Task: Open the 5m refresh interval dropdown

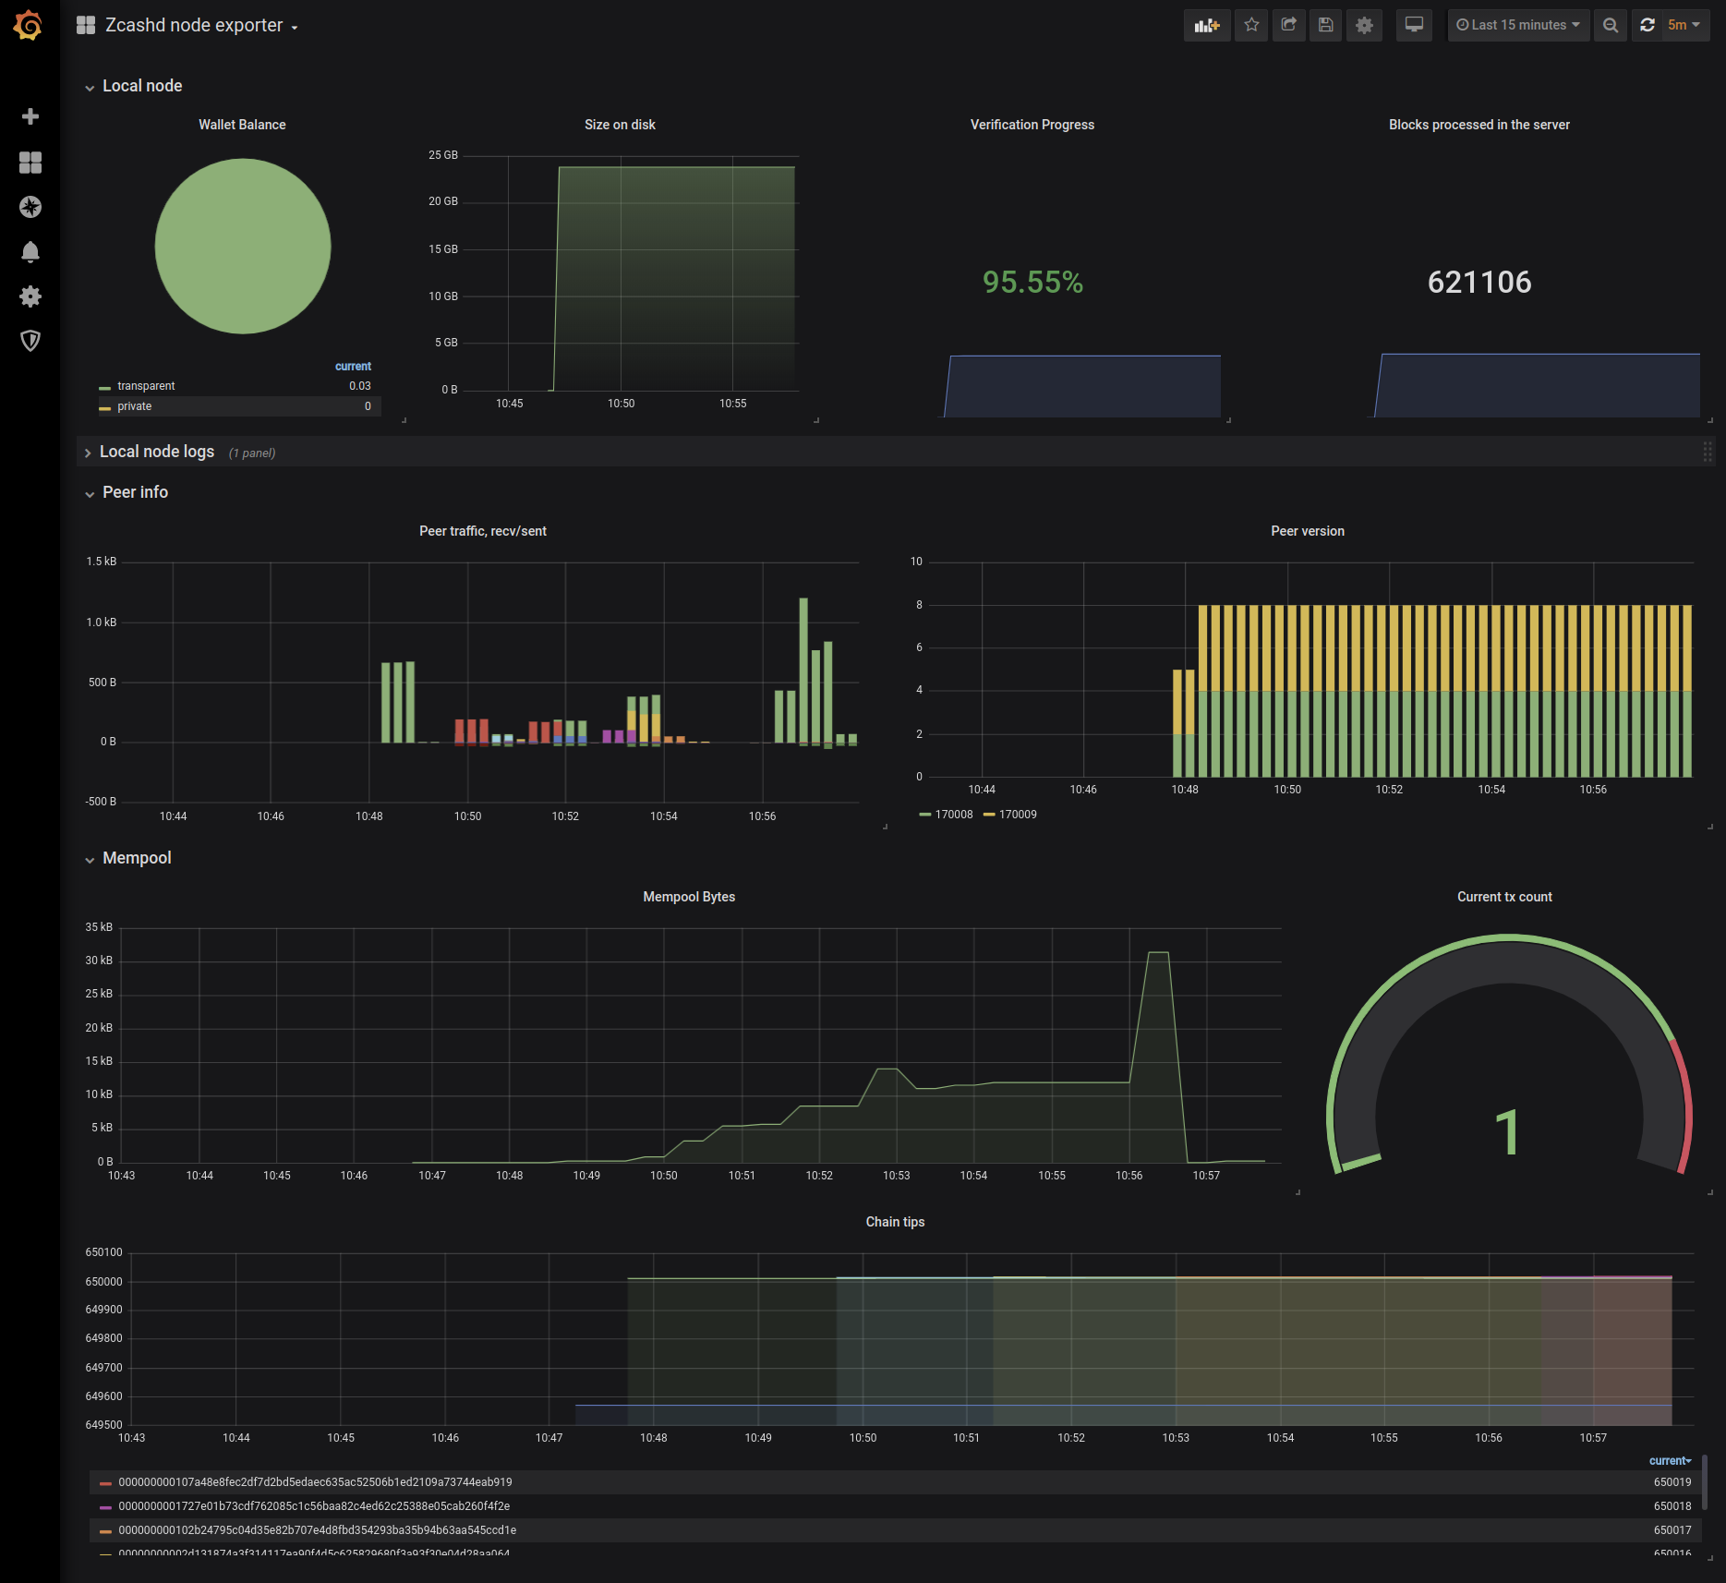Action: tap(1684, 25)
